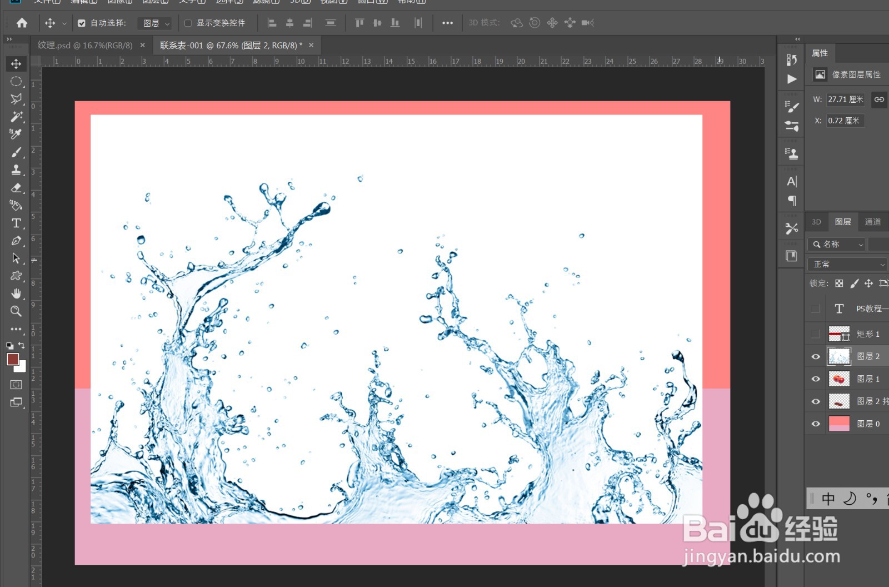Screen dimensions: 889x587
Task: Align right edges in options bar
Action: click(x=307, y=23)
